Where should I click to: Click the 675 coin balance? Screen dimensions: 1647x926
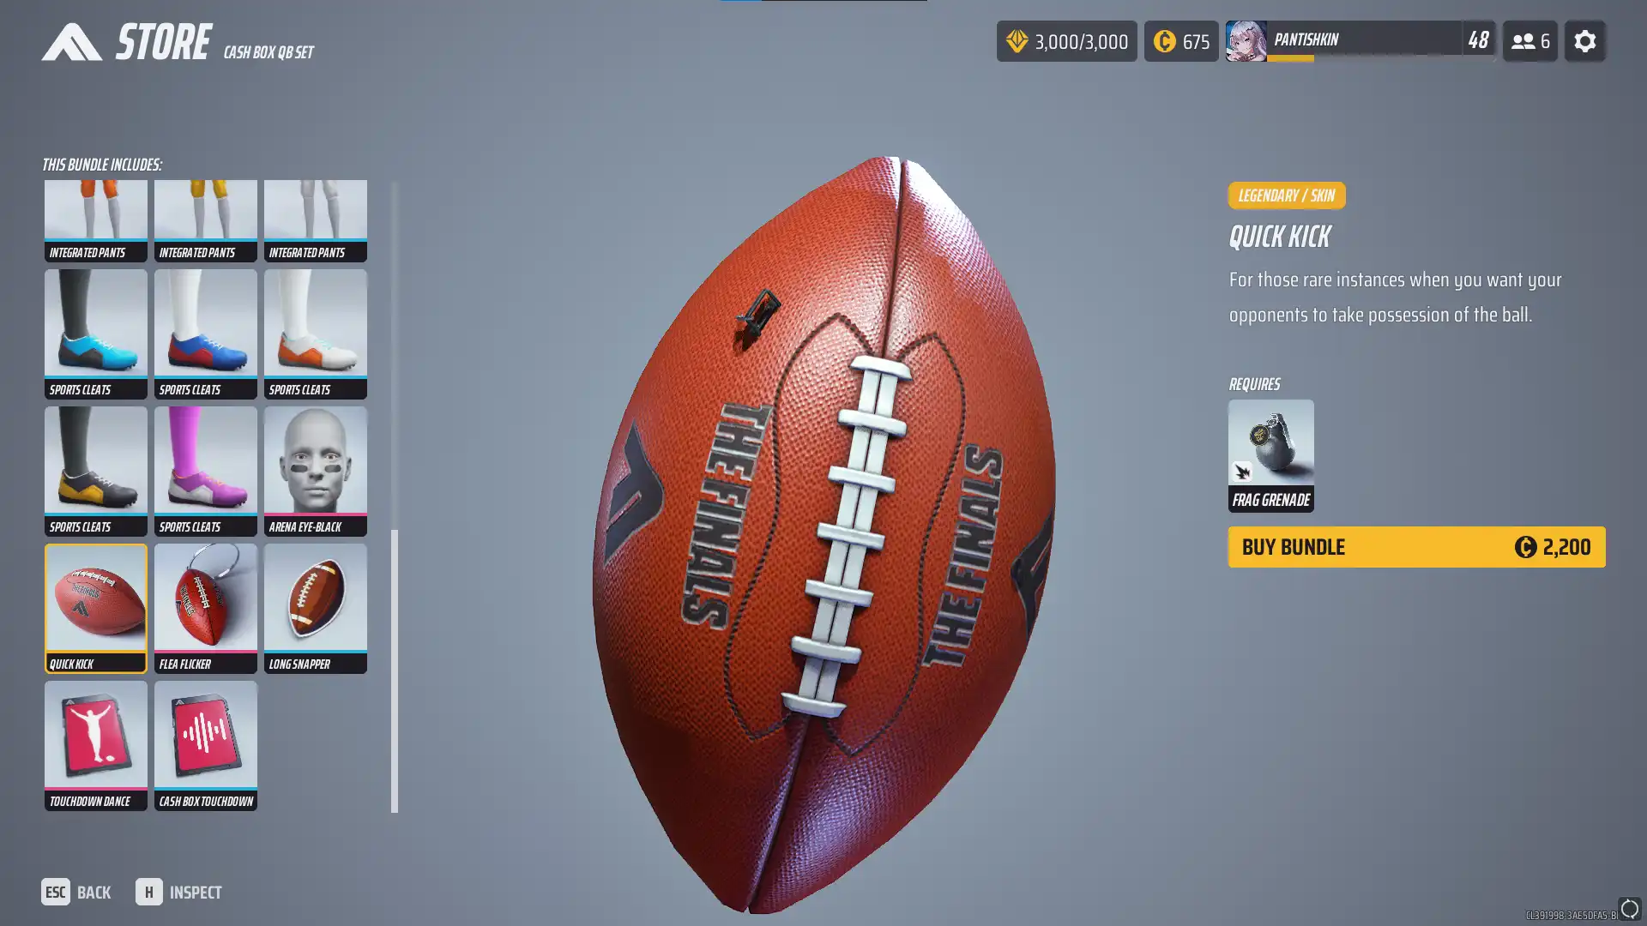coord(1180,41)
